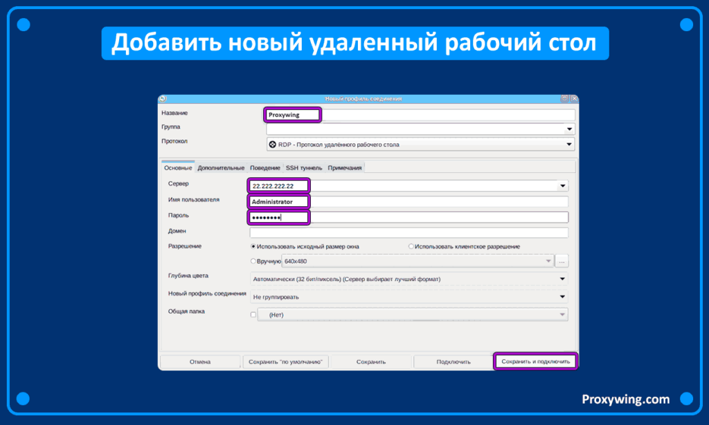Click the username field with Administrator
The height and width of the screenshot is (425, 709).
click(409, 201)
